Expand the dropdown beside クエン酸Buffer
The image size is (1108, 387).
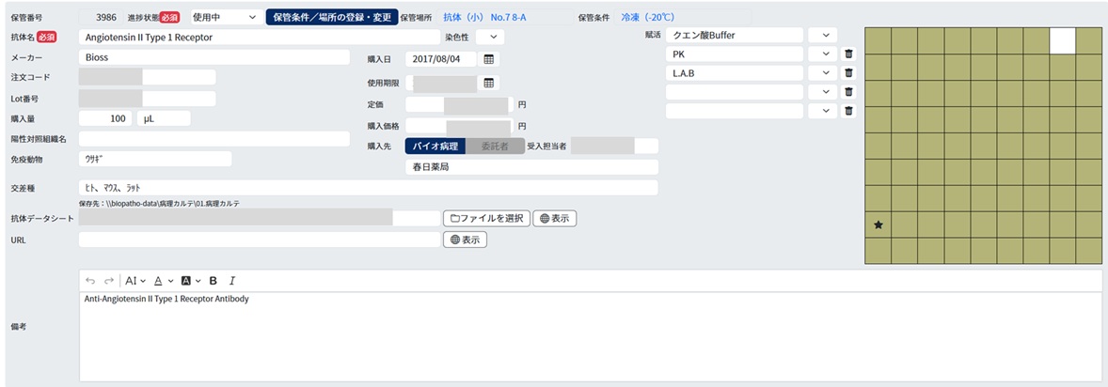[x=823, y=35]
